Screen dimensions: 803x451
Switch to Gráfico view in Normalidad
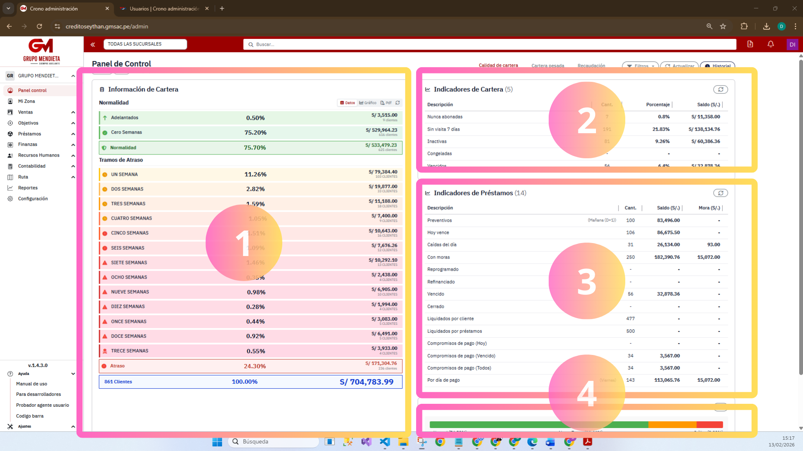tap(368, 103)
